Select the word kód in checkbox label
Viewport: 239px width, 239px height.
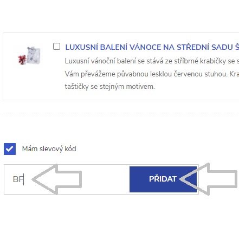point(70,149)
